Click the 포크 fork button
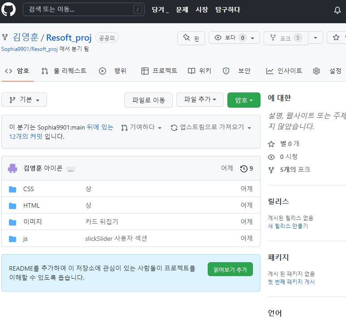Image resolution: width=346 pixels, height=318 pixels. tap(286, 38)
